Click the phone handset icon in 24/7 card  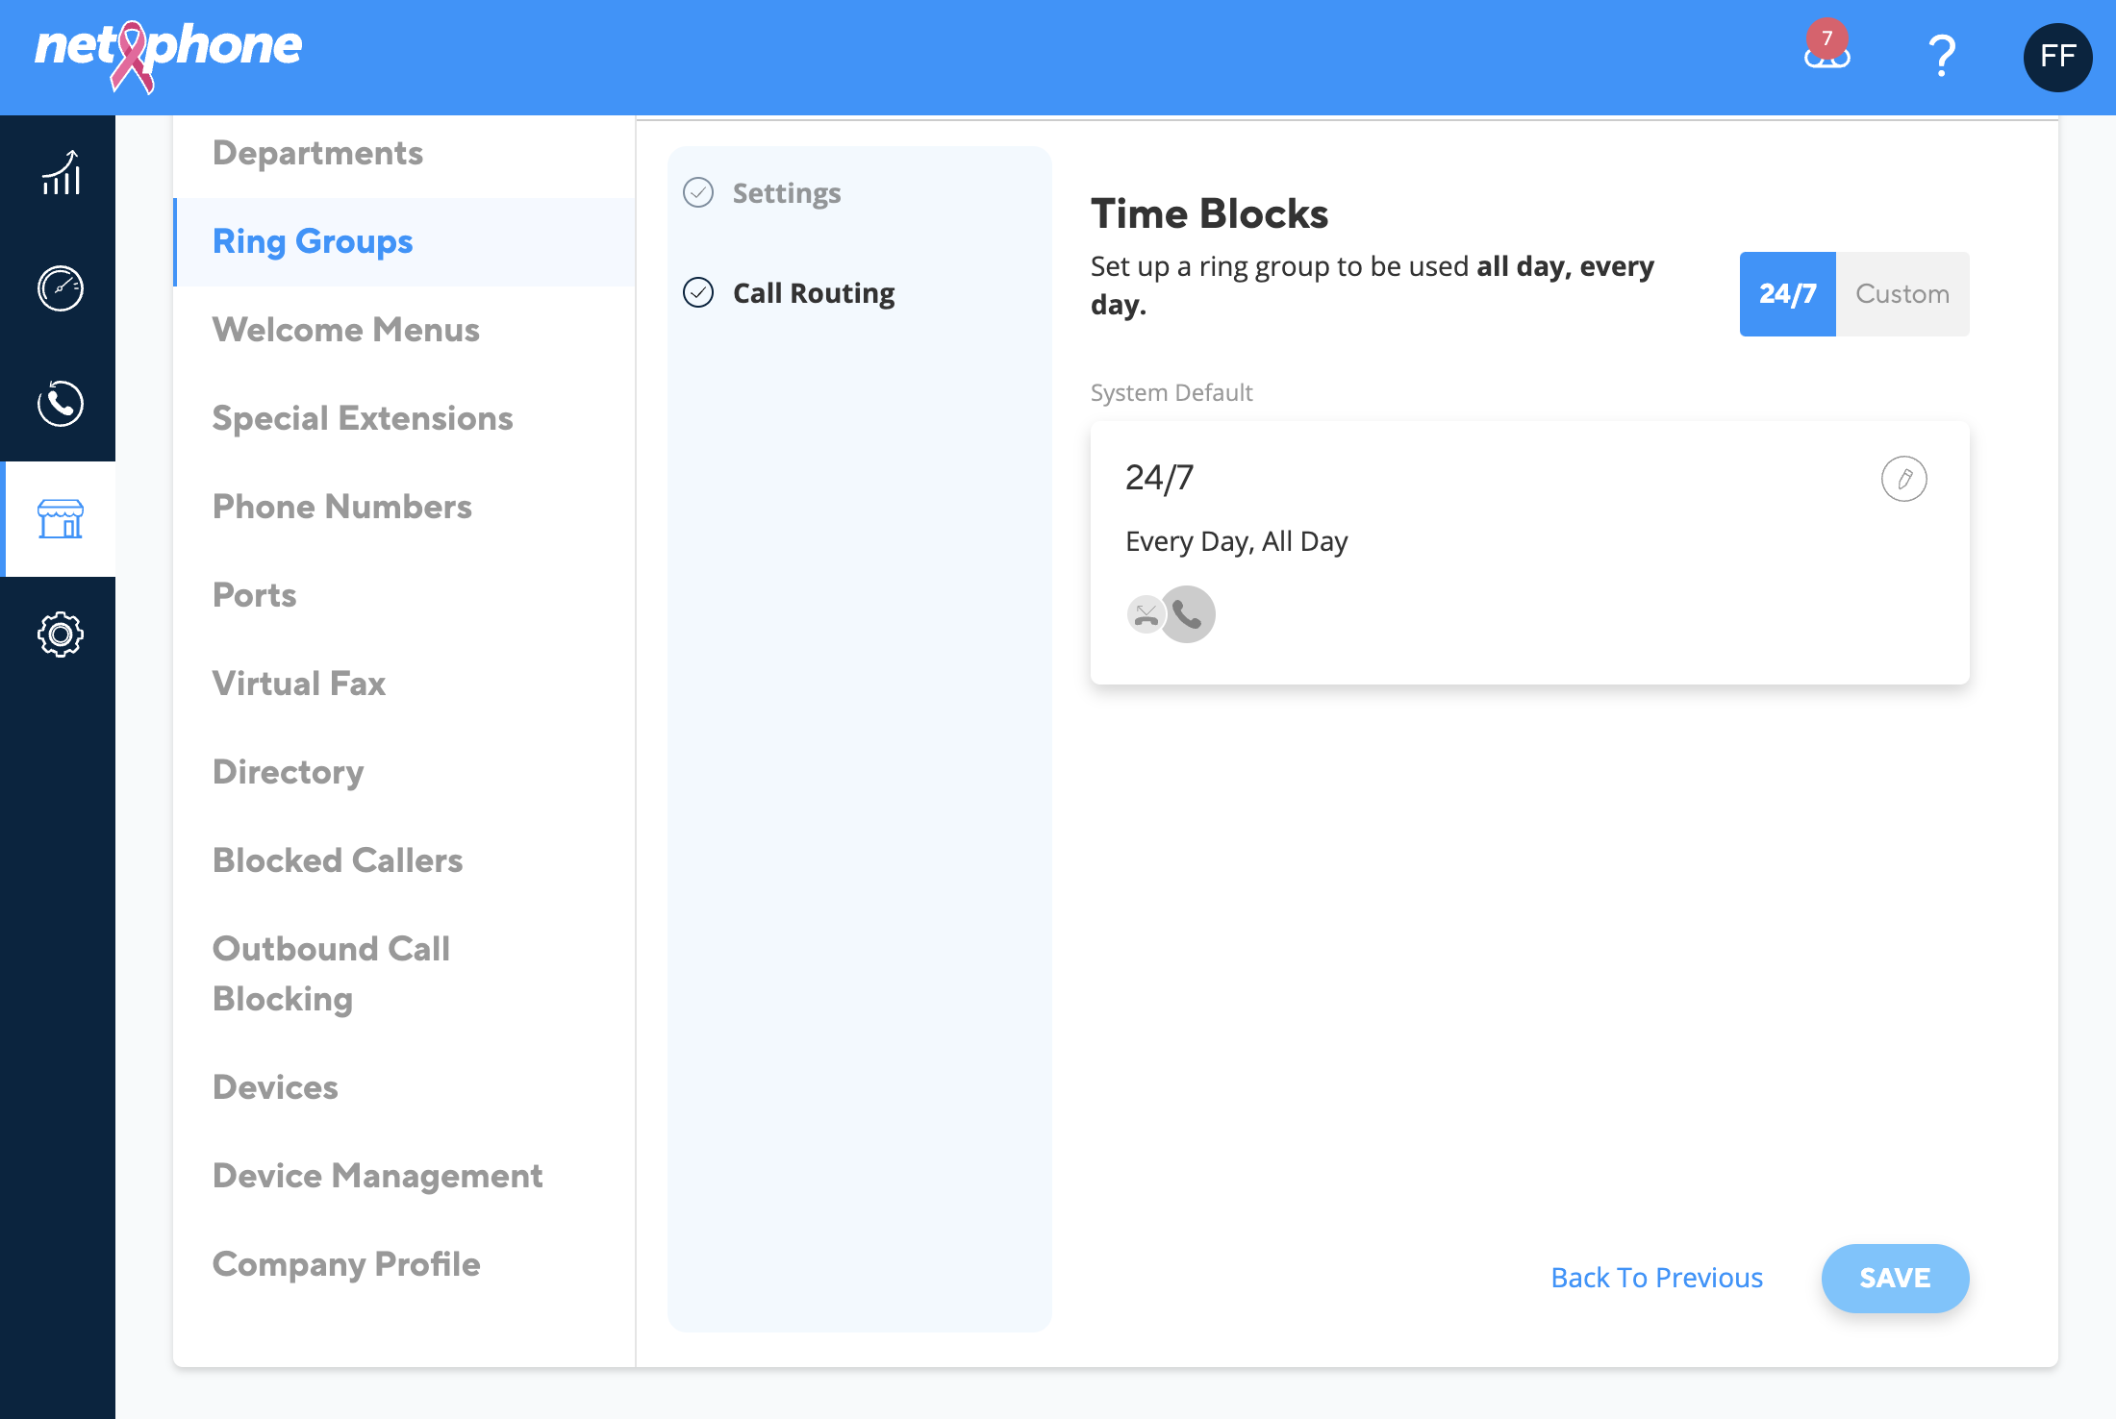click(1188, 614)
